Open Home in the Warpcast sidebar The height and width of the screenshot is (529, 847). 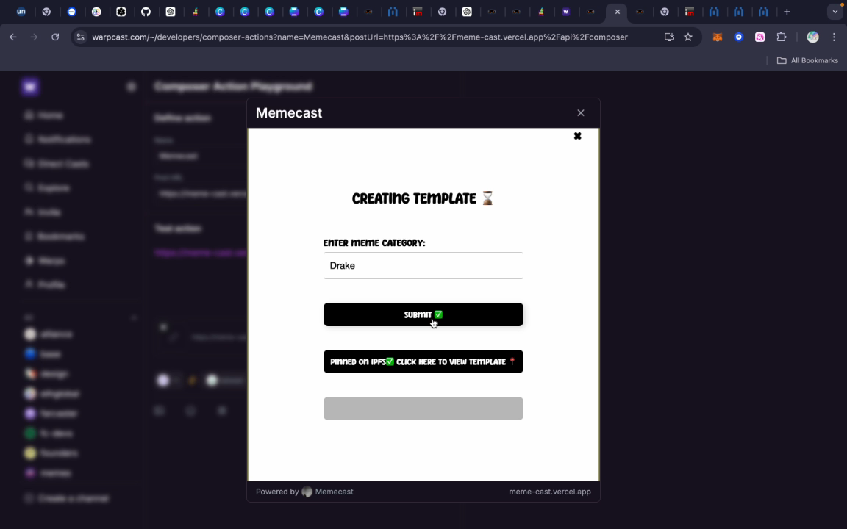click(44, 115)
